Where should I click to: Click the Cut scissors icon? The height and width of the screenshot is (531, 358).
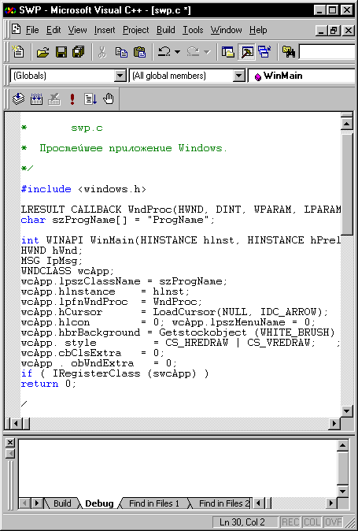tap(102, 52)
